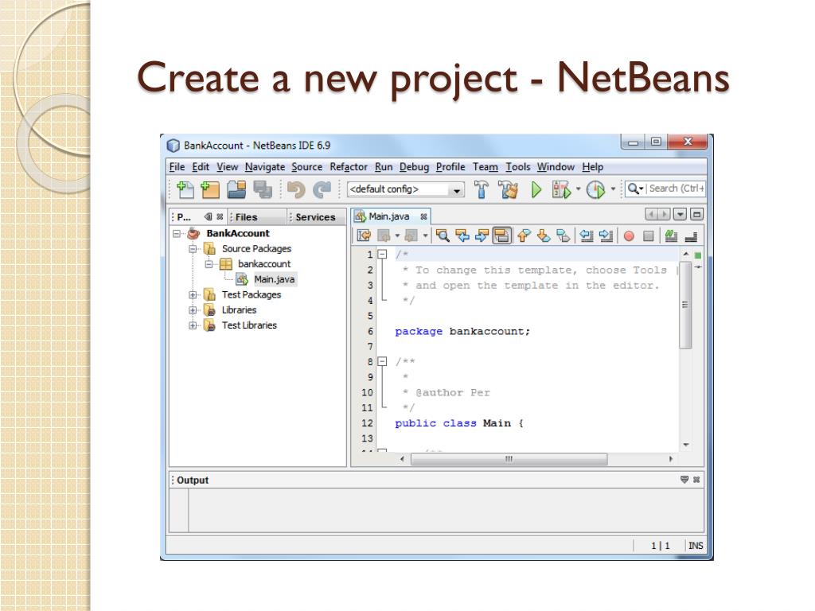Click the Comment lines editor icon
This screenshot has width=815, height=611.
(671, 235)
